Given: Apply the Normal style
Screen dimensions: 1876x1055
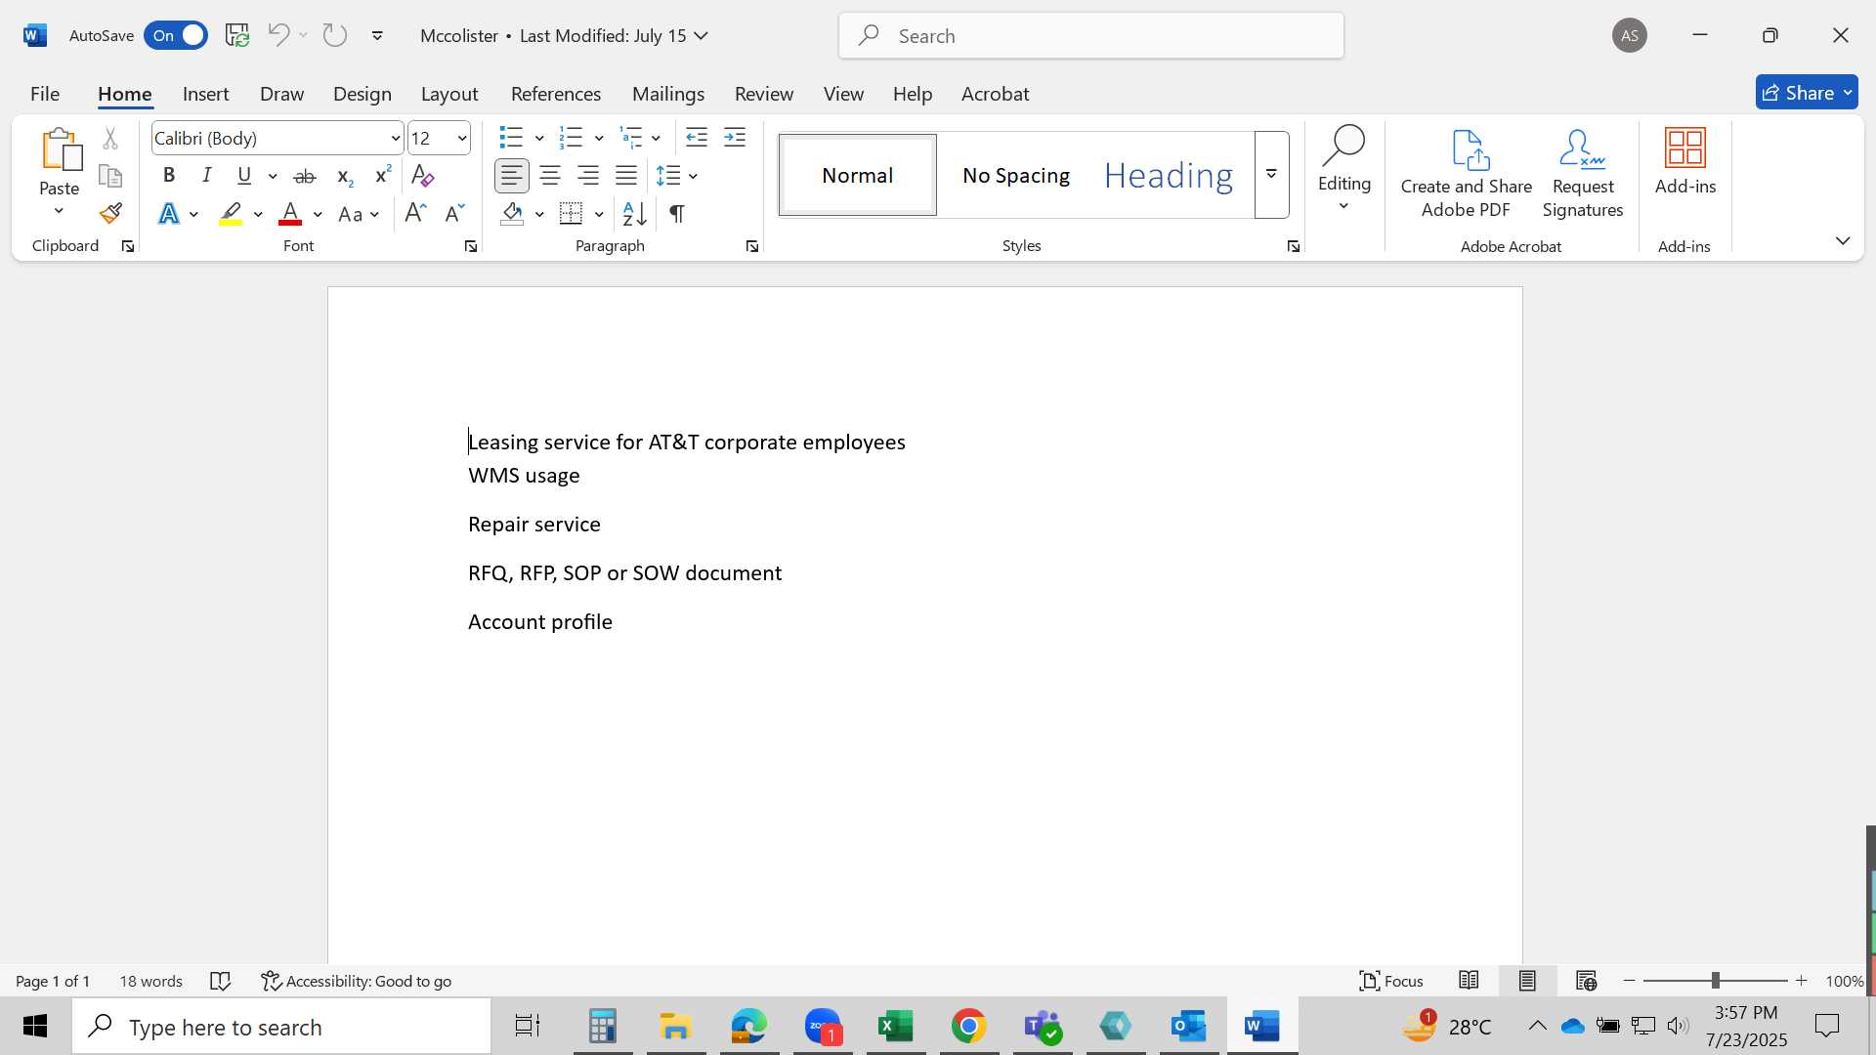Looking at the screenshot, I should (x=858, y=175).
